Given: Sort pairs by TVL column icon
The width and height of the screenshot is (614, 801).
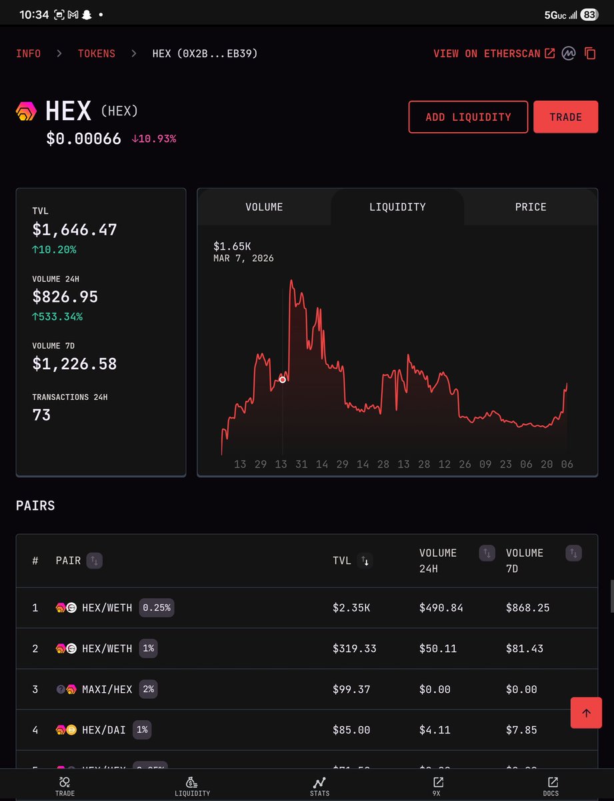Looking at the screenshot, I should click(365, 561).
